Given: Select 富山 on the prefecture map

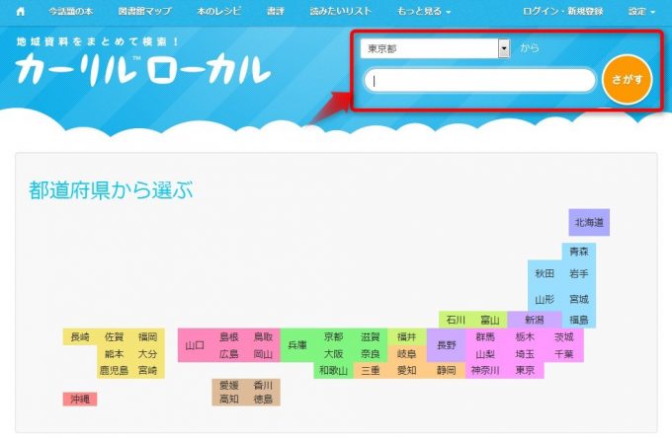Looking at the screenshot, I should [x=490, y=320].
